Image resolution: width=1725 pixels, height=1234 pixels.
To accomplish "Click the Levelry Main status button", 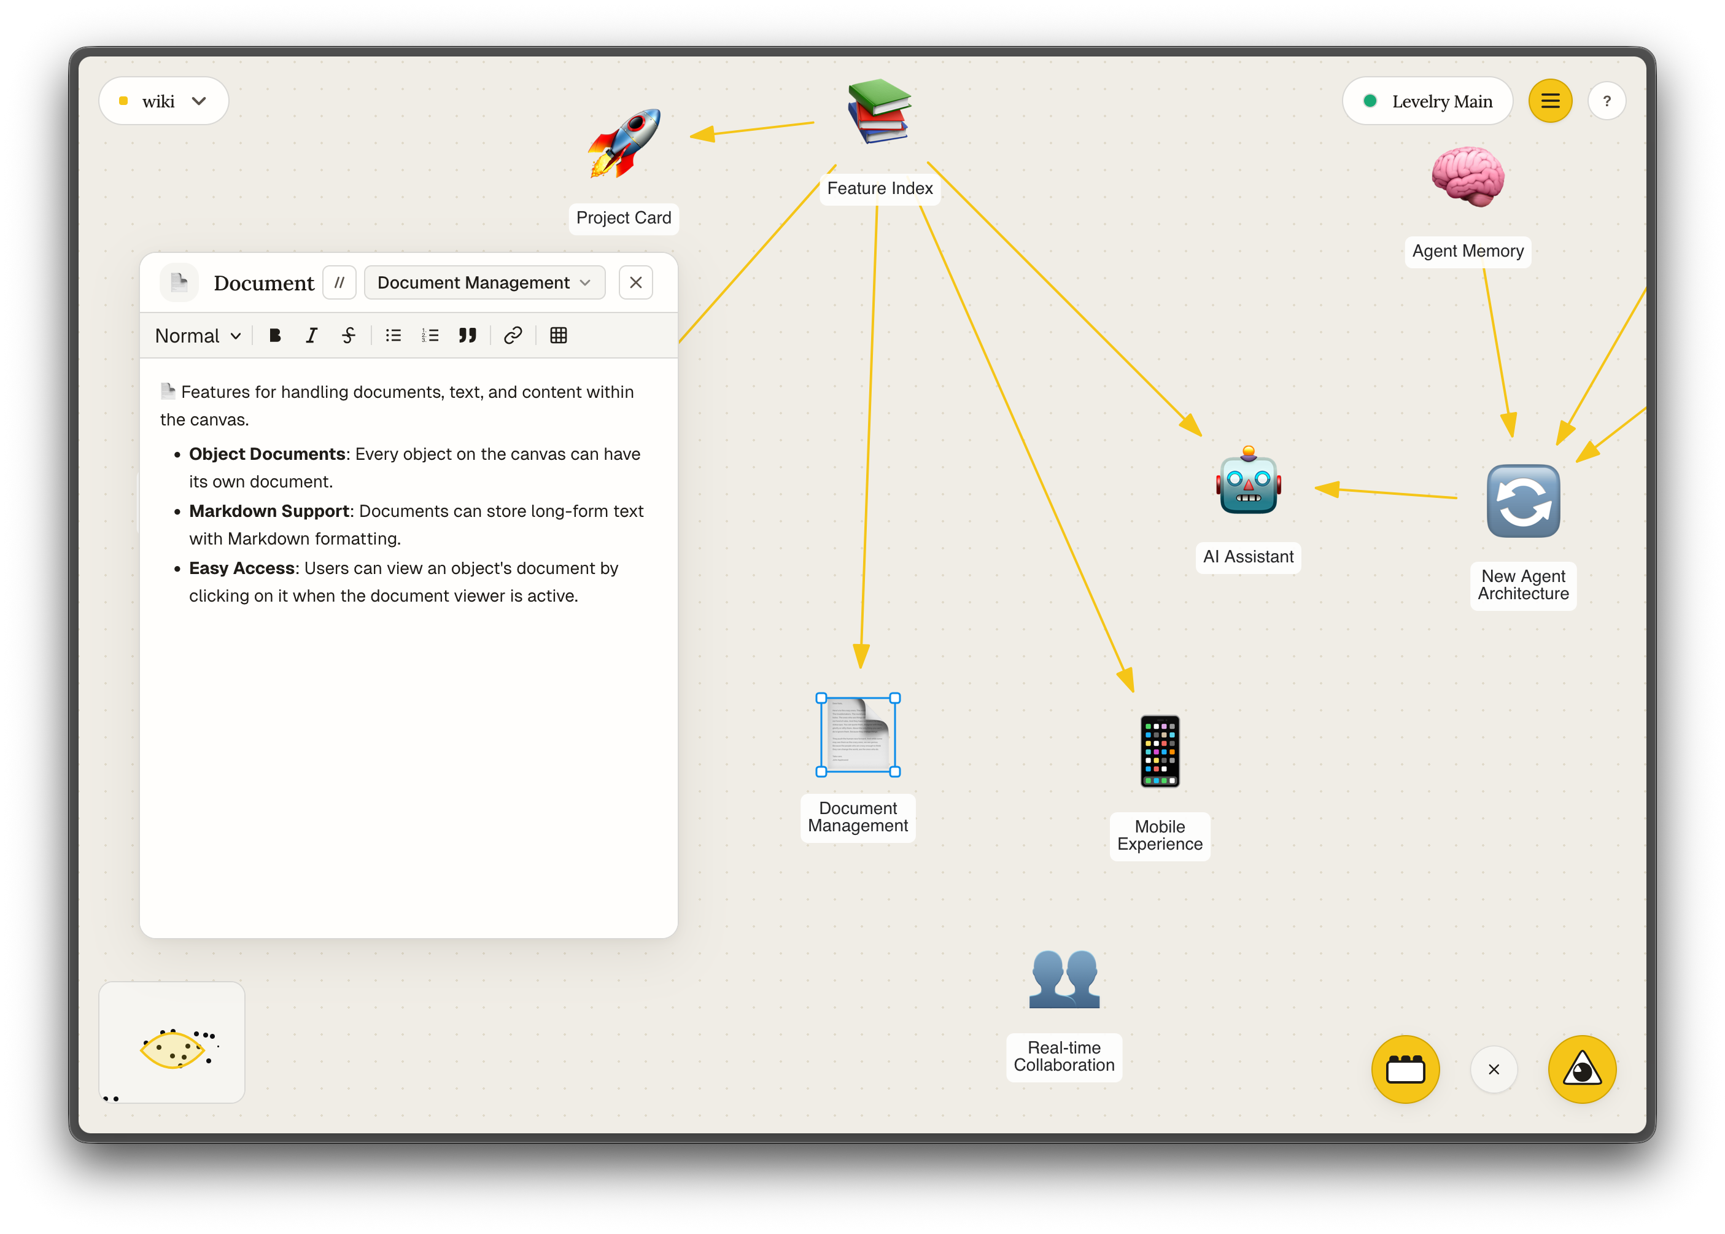I will pos(1427,101).
